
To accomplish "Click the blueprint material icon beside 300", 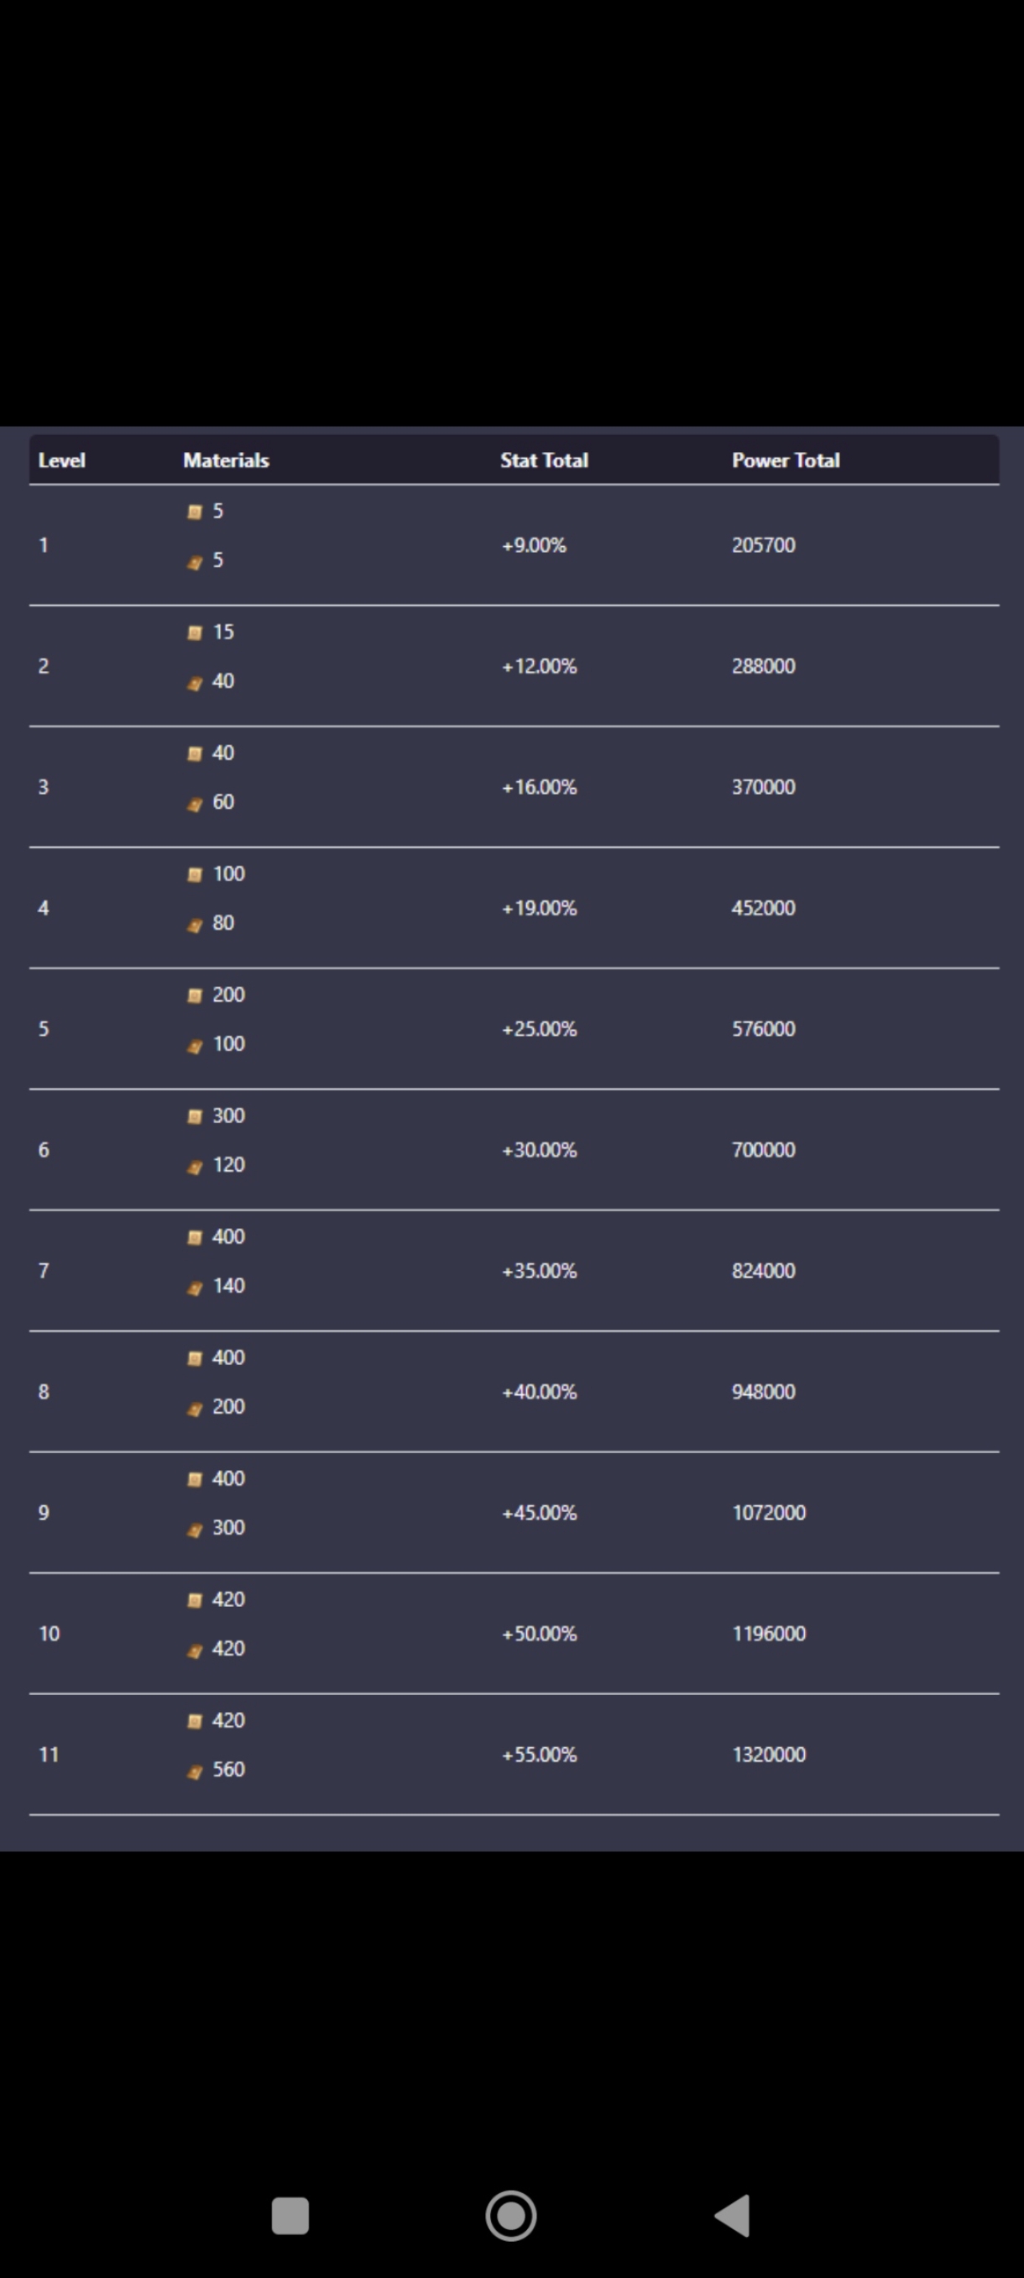I will click(x=196, y=1530).
